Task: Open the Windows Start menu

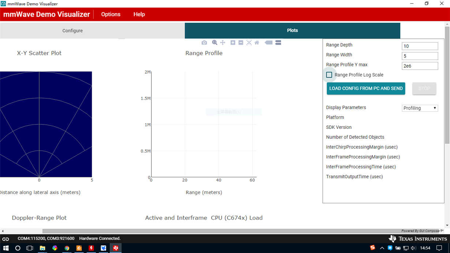Action: (6, 248)
